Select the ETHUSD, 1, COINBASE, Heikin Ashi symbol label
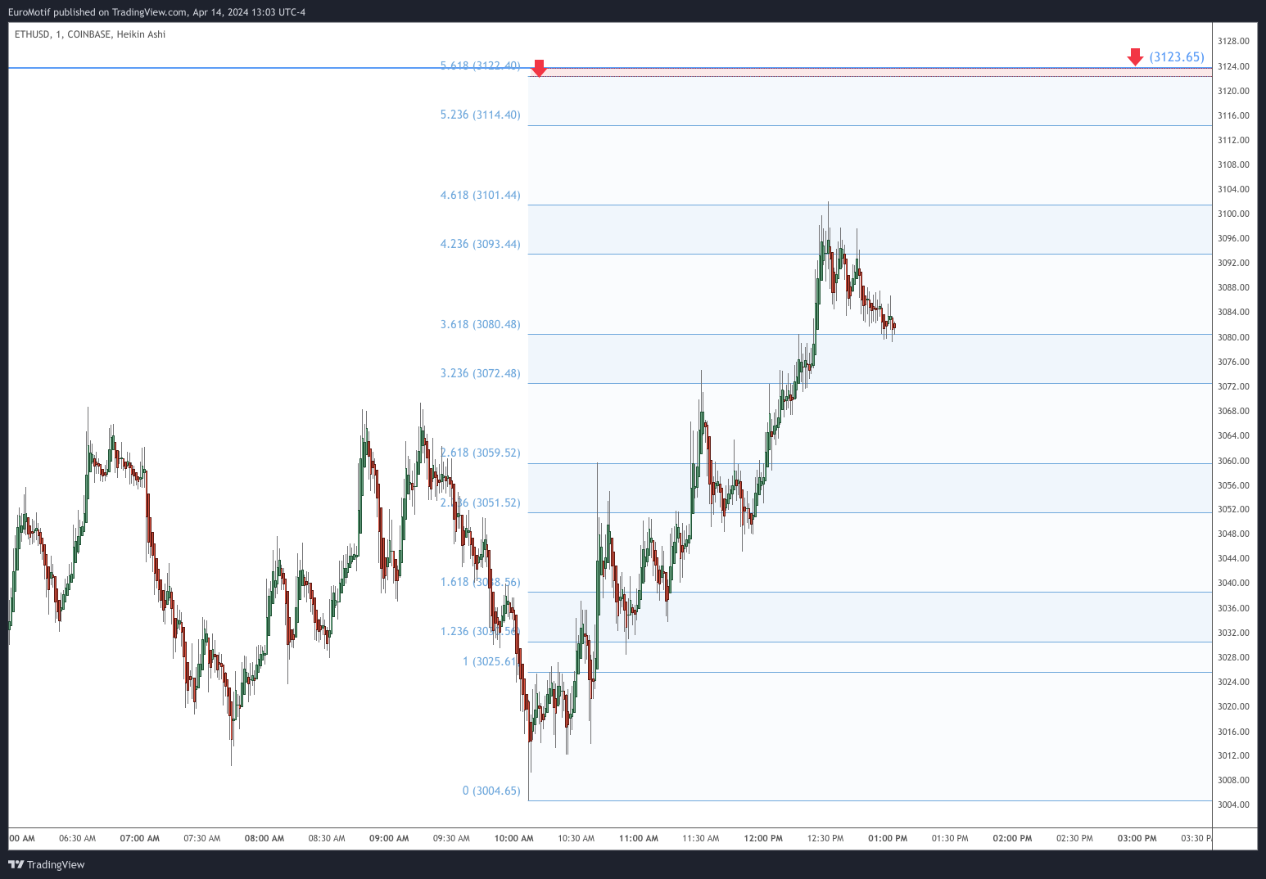 pos(90,34)
